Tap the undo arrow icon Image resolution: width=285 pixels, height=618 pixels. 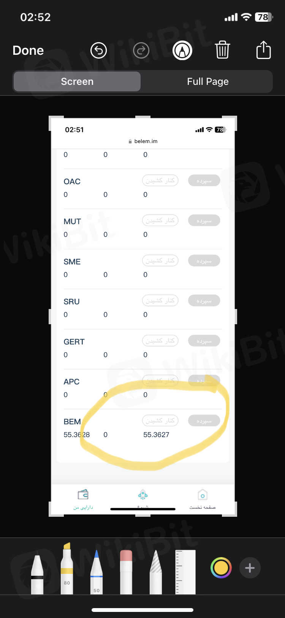pyautogui.click(x=98, y=51)
